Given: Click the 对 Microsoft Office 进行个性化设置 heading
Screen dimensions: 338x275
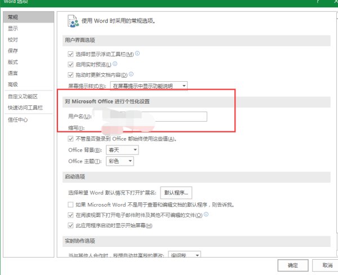Looking at the screenshot, I should tap(108, 101).
